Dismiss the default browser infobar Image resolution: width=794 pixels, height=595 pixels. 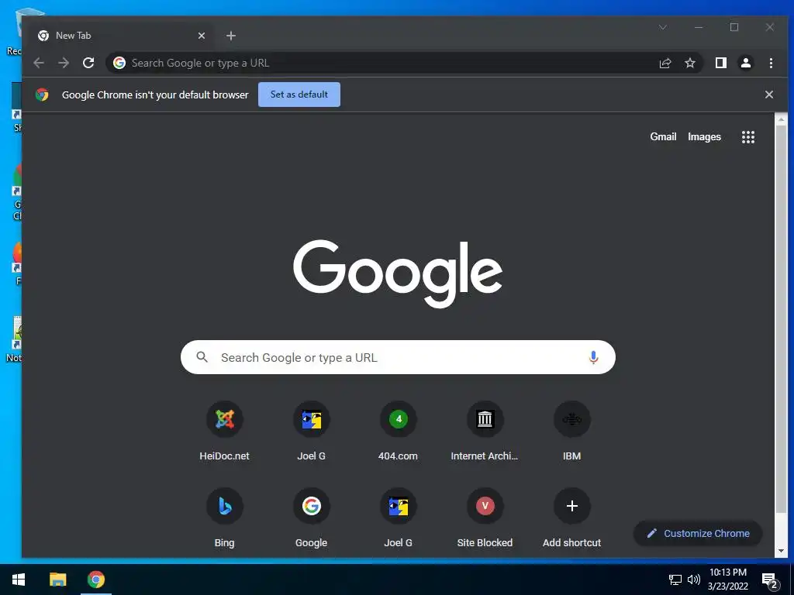point(768,95)
